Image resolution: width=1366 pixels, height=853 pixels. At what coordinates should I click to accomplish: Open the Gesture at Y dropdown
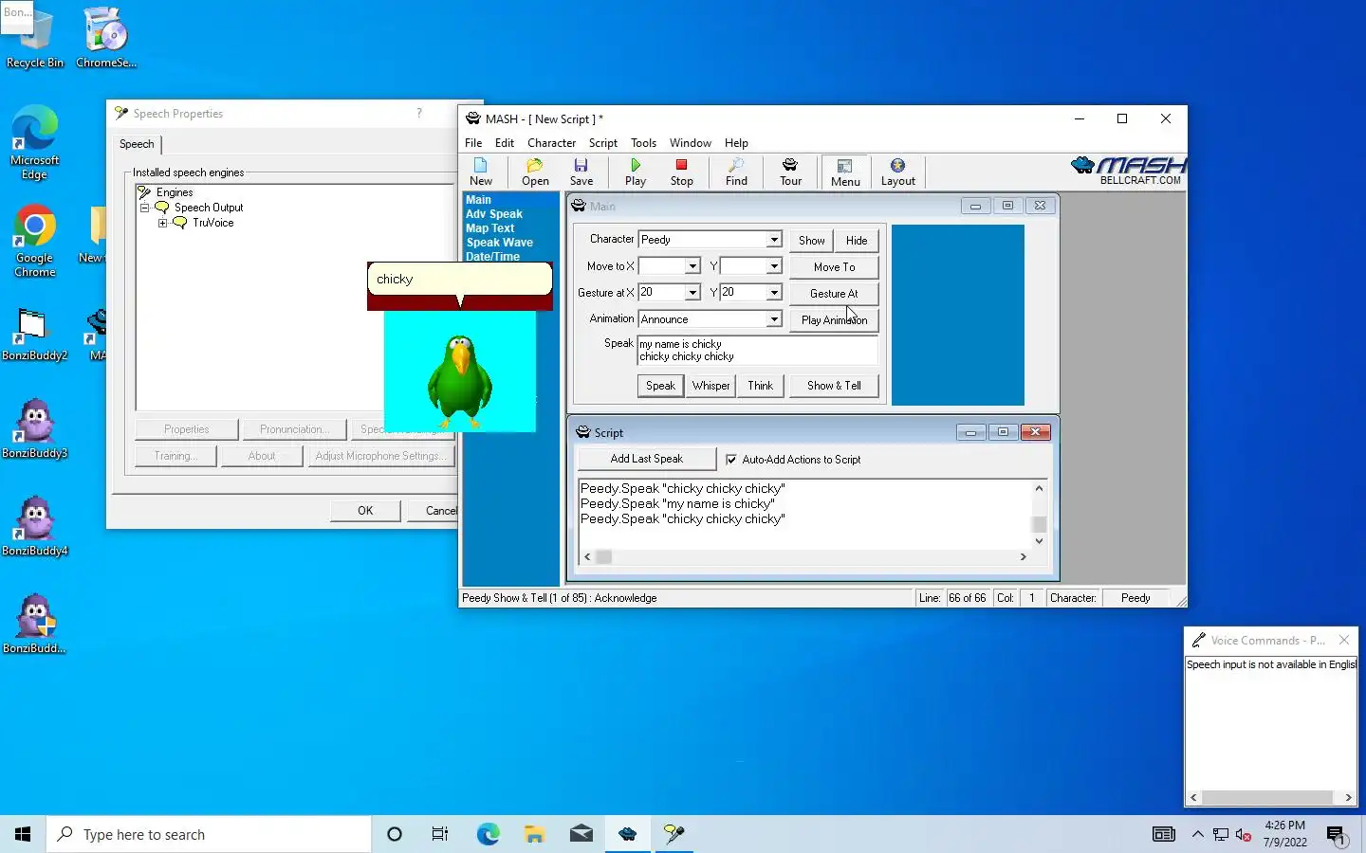coord(774,293)
